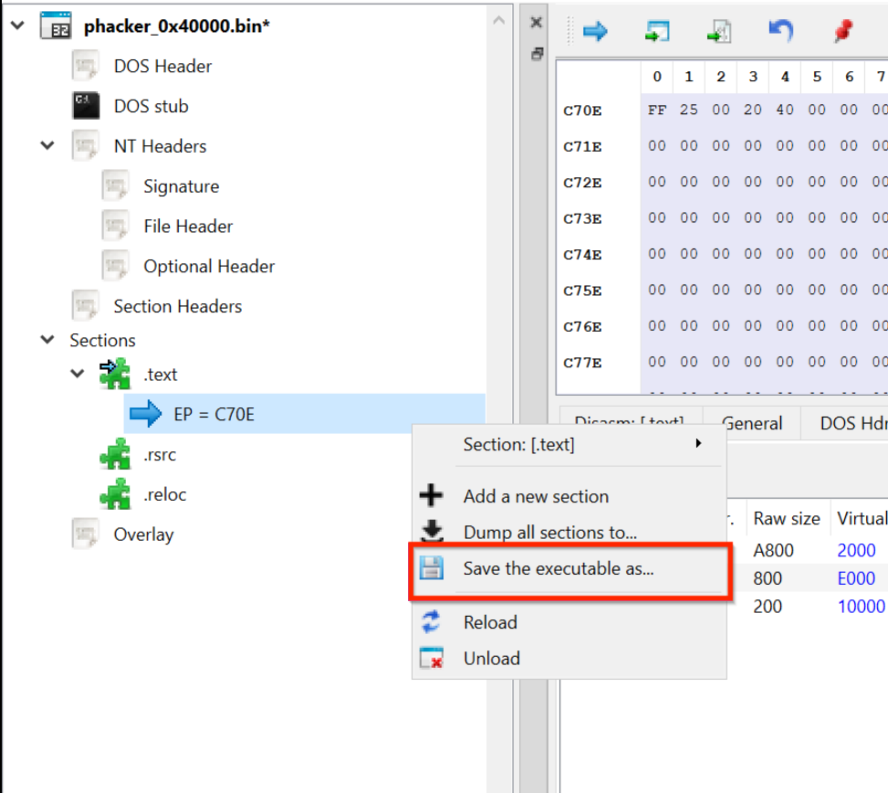
Task: Click virtual address link 2000
Action: pos(856,550)
